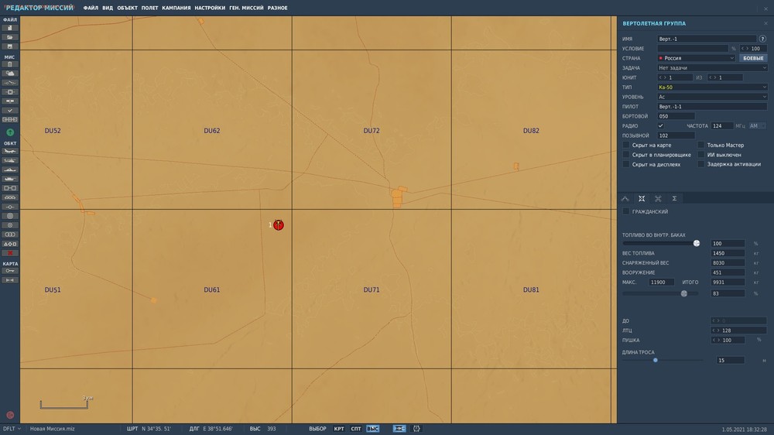
Task: Click the red X delete tool
Action: [x=10, y=253]
